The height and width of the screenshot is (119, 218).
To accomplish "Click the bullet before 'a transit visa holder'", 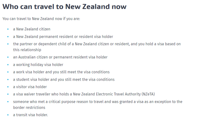I will click(8, 115).
